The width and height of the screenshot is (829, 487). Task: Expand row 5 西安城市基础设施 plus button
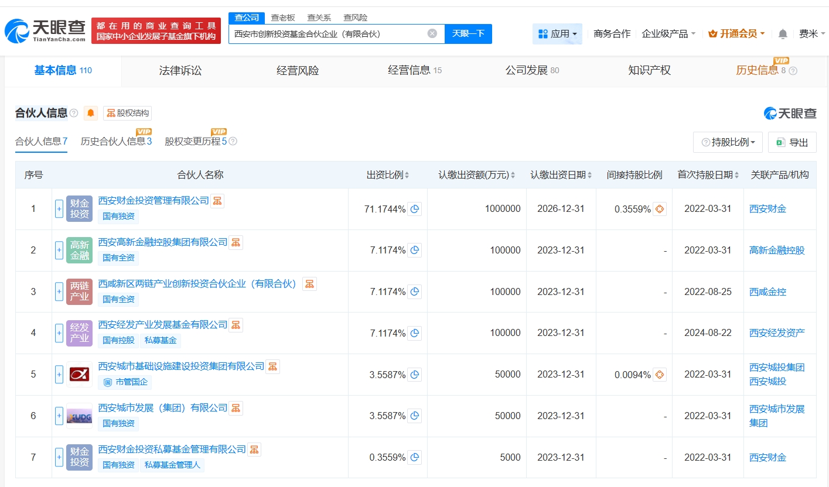[x=59, y=375]
